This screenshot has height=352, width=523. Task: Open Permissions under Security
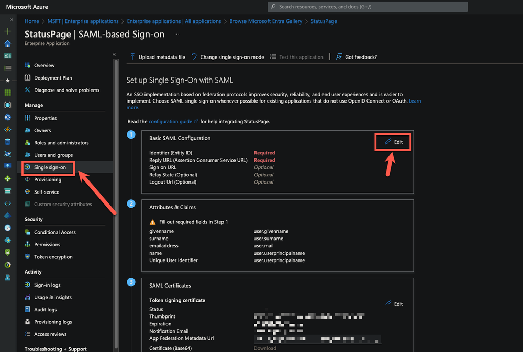(x=47, y=244)
